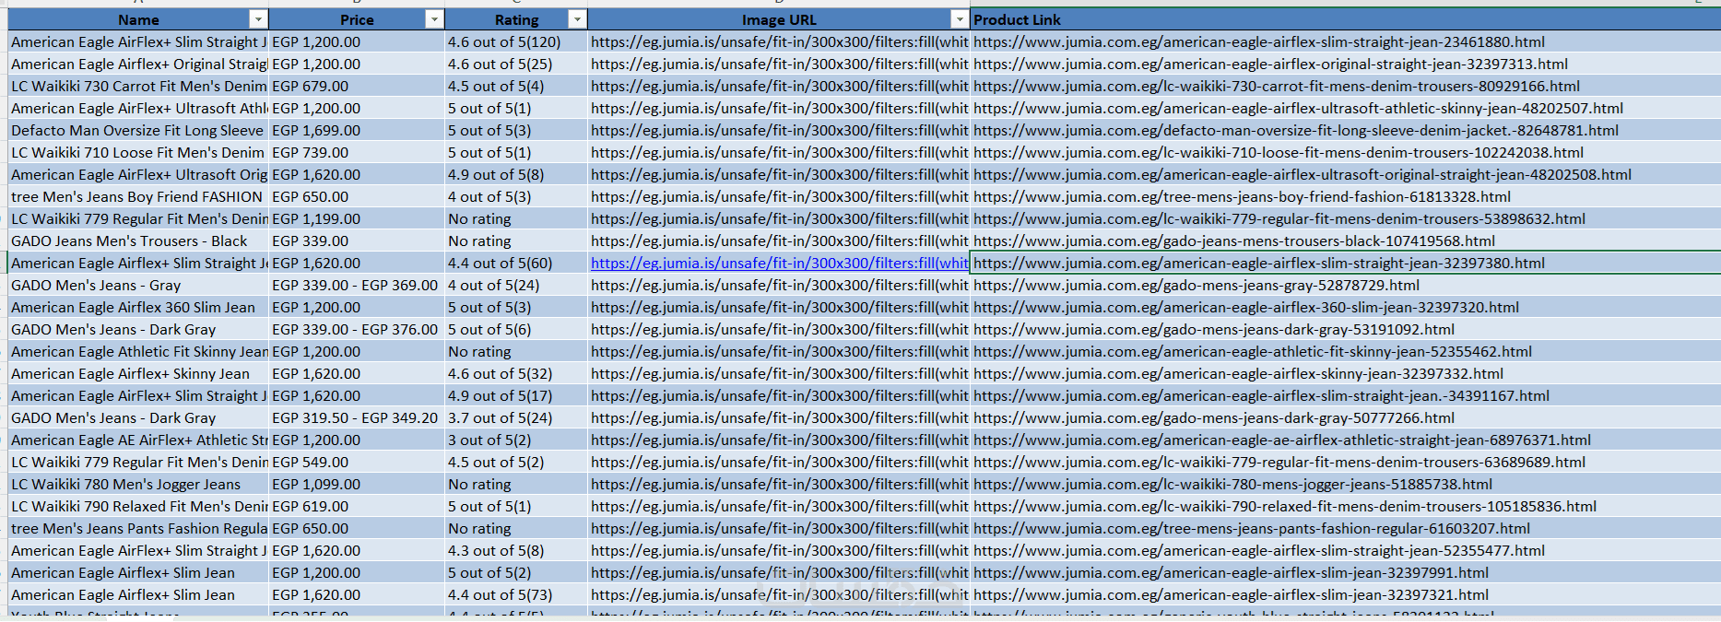The image size is (1721, 622).
Task: Select name cell "Defacto Man Oversize Fit Long Sleeve"
Action: [x=138, y=130]
